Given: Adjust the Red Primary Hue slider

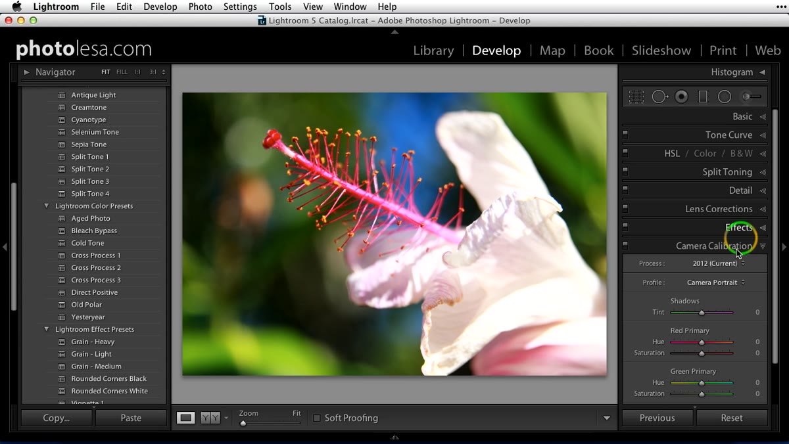Looking at the screenshot, I should click(x=702, y=342).
